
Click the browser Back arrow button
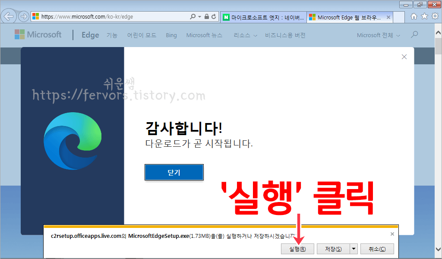click(x=8, y=16)
